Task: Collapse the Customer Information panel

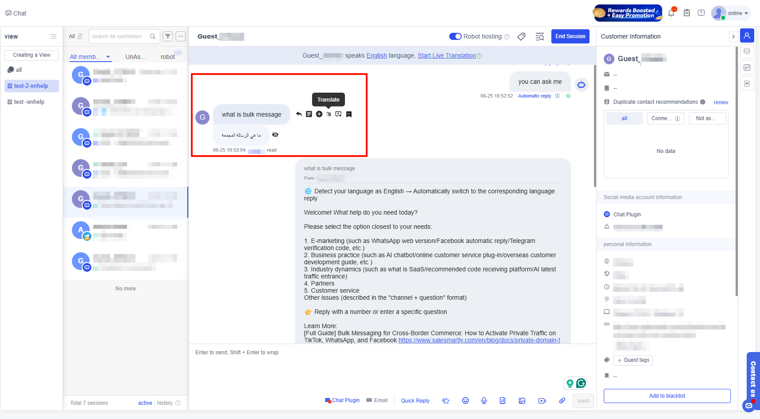Action: (733, 37)
